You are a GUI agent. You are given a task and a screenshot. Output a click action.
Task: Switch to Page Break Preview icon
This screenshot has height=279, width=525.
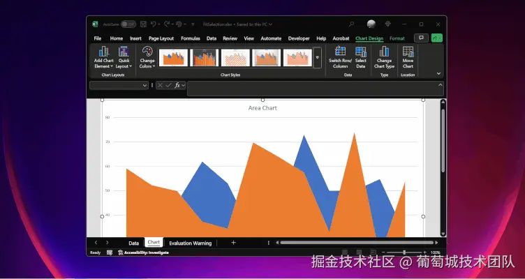point(373,252)
